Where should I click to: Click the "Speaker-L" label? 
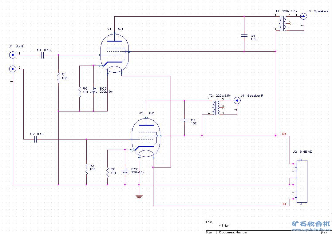click(322, 11)
